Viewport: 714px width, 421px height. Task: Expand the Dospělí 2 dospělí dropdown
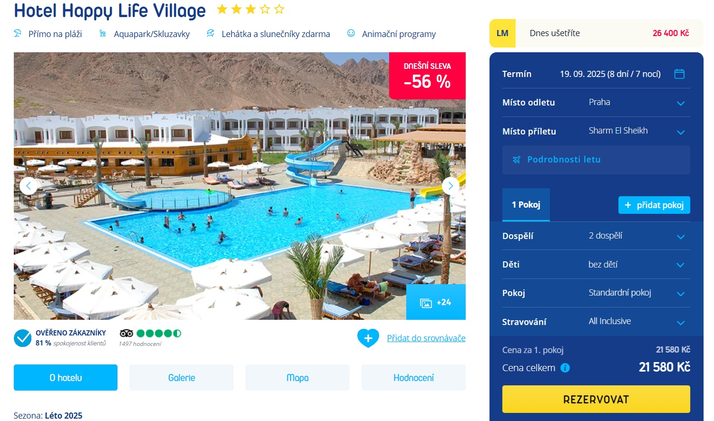596,236
